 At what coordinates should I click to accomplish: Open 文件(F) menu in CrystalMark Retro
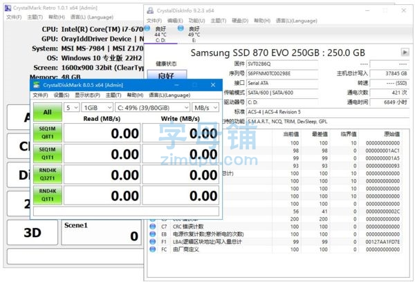click(x=14, y=17)
